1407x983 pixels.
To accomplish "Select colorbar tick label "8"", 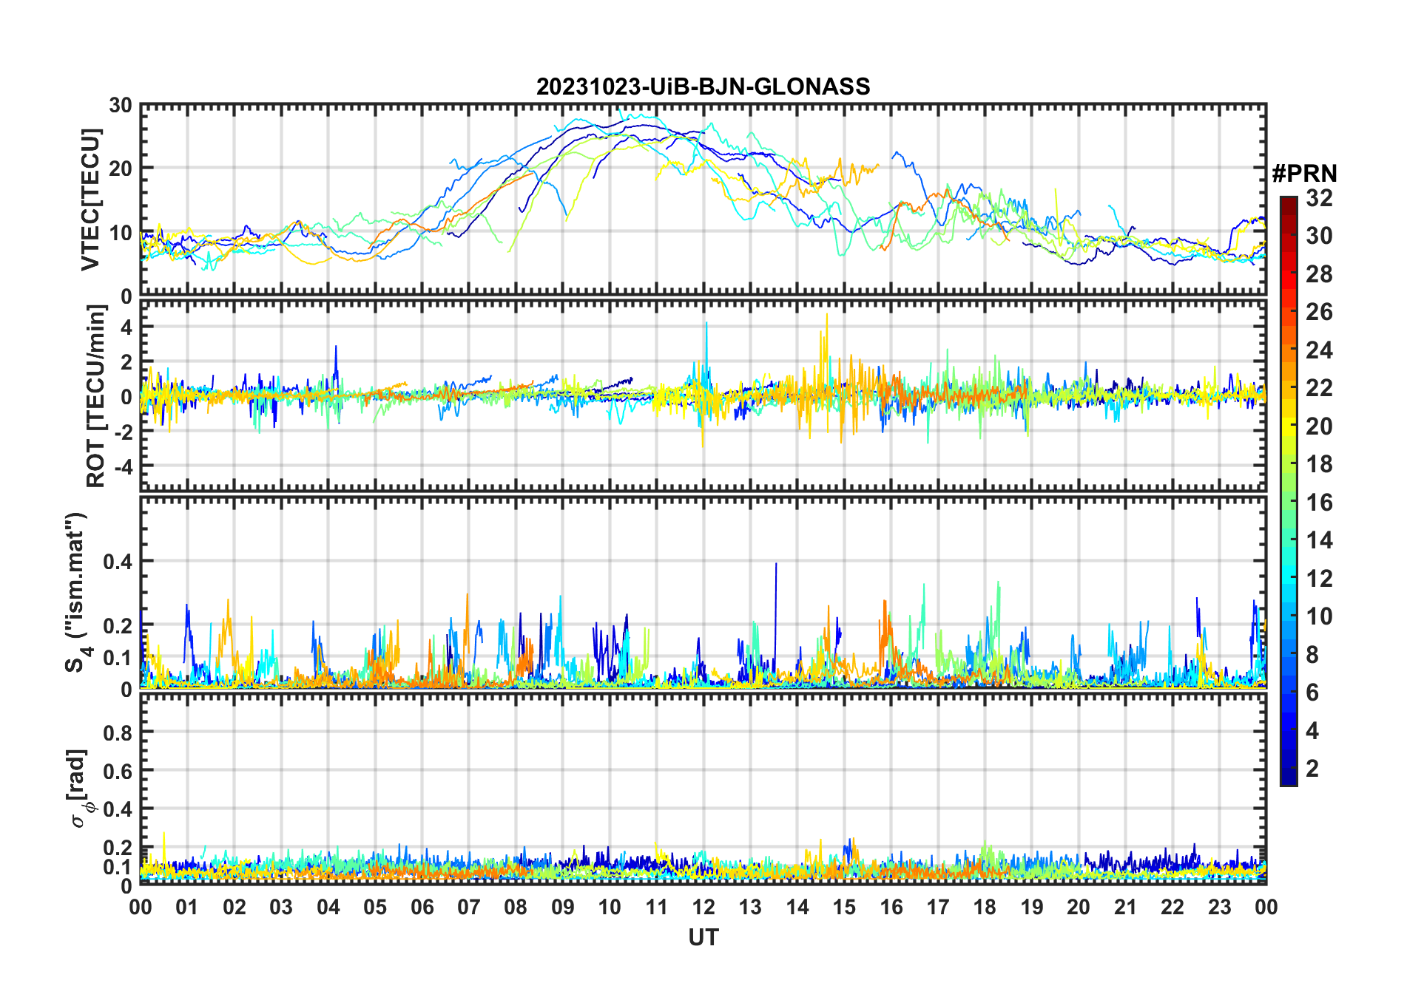I will coord(1312,655).
